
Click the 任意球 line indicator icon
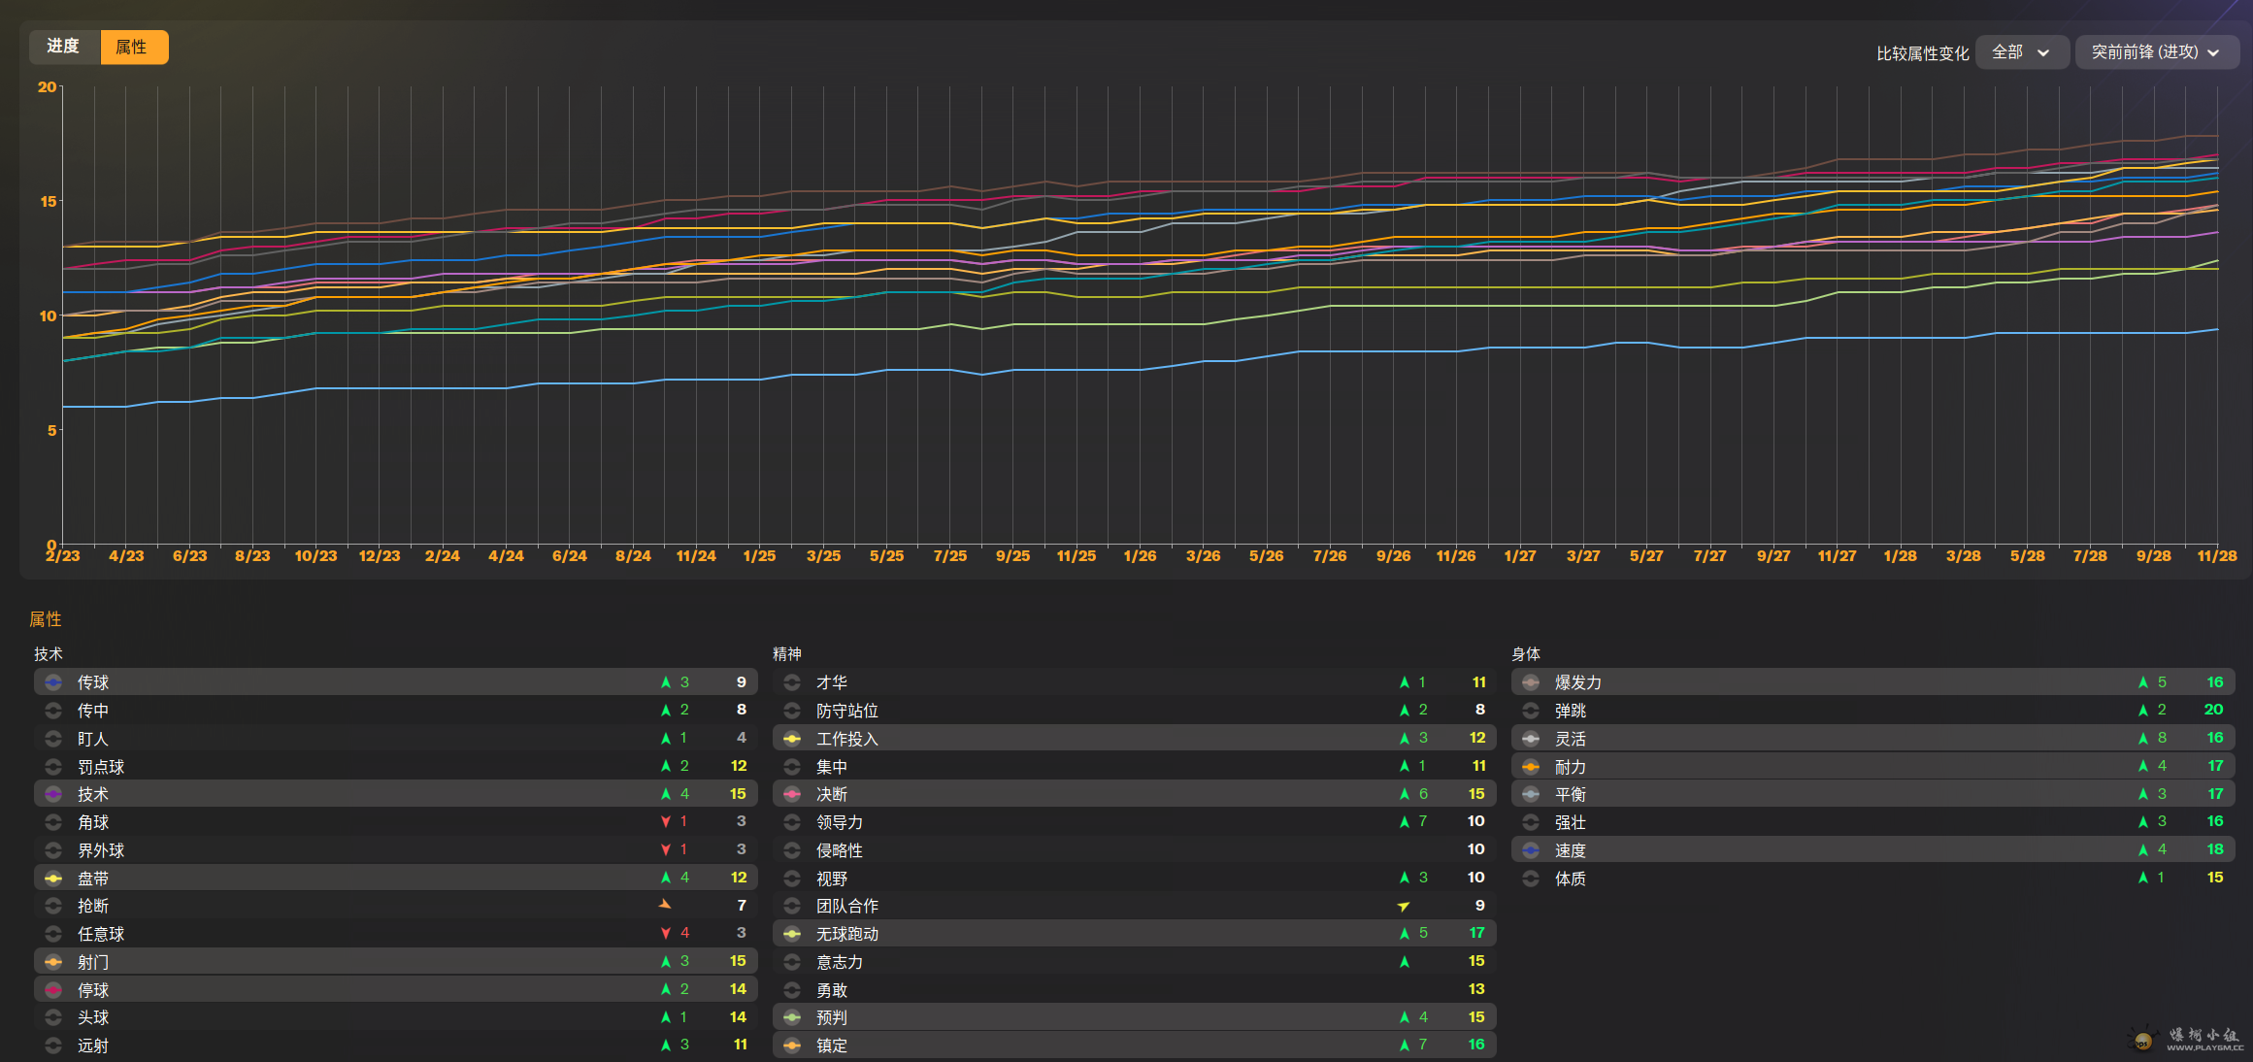click(53, 934)
